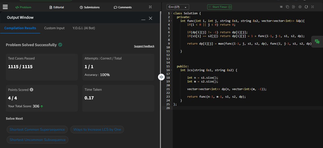This screenshot has height=148, width=323.
Task: Click the green success checkmark icon
Action: (x=60, y=45)
